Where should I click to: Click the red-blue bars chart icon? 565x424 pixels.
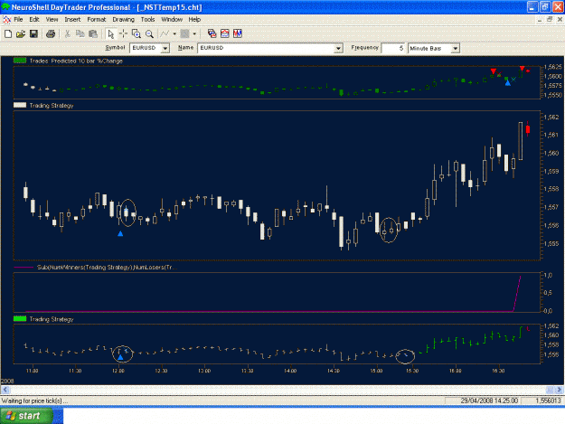(x=238, y=33)
